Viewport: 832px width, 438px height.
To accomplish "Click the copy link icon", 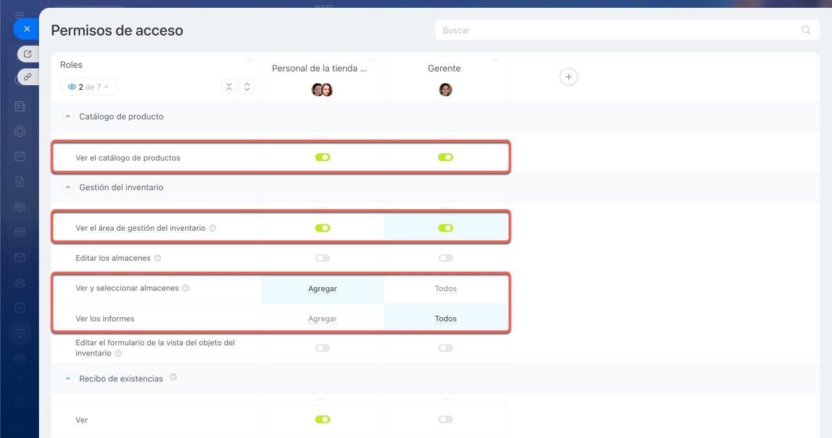I will pyautogui.click(x=27, y=77).
